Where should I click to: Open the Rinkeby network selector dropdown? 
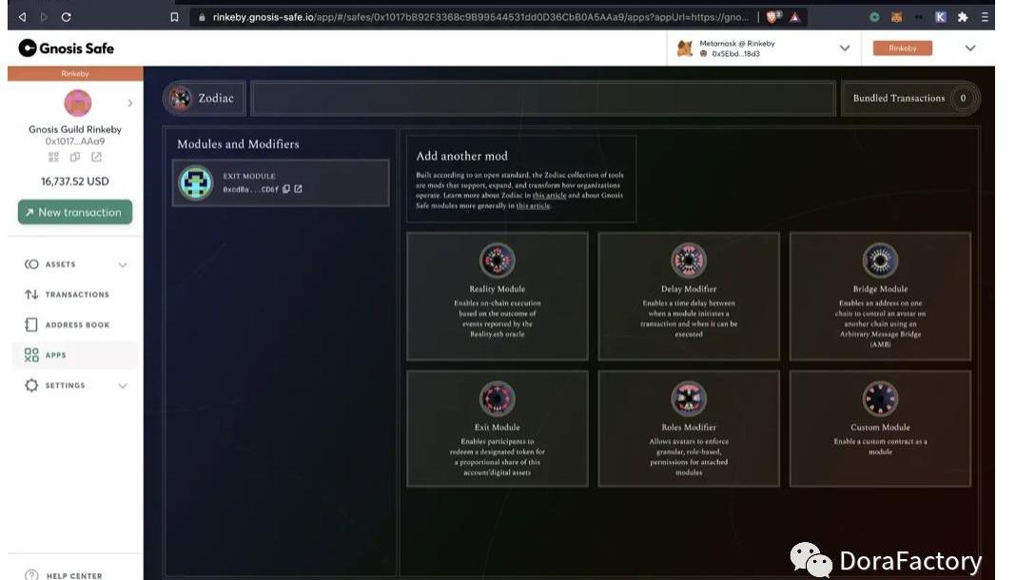pos(969,48)
